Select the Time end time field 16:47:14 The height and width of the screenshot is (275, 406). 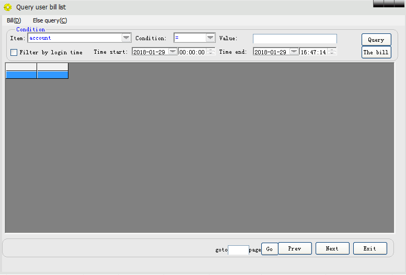[x=314, y=52]
